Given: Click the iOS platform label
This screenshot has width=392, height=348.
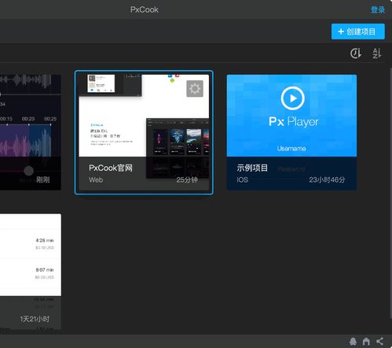Looking at the screenshot, I should coord(242,180).
